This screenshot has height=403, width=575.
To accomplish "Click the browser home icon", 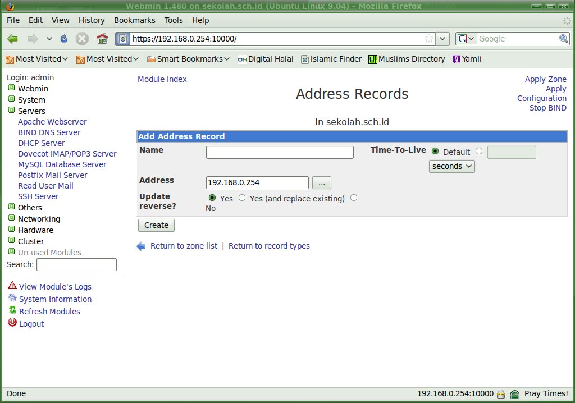I will tap(102, 39).
